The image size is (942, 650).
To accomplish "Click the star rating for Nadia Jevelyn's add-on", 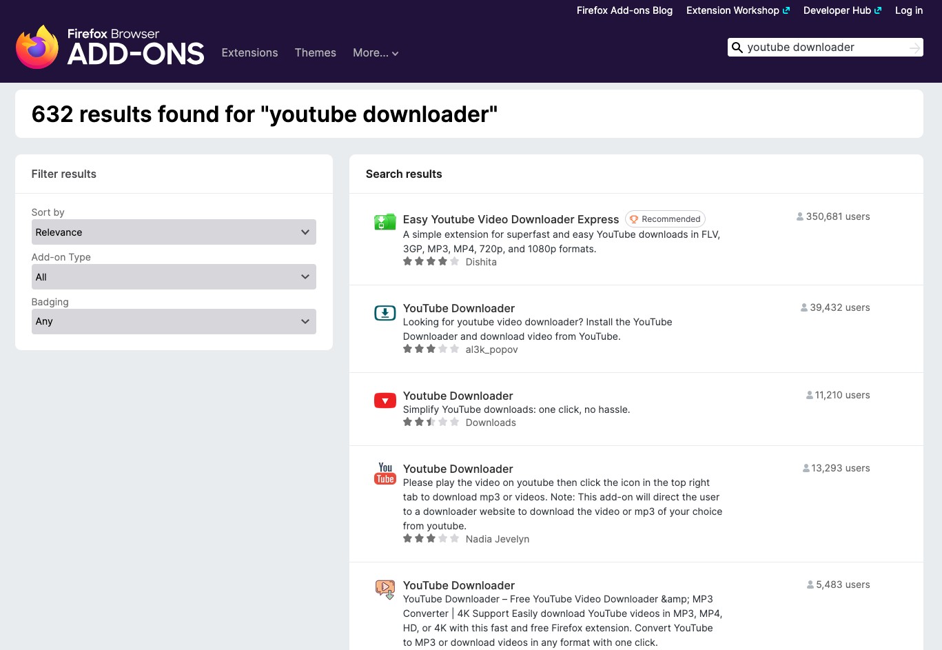I will tap(431, 538).
